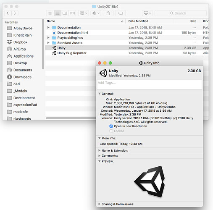Click the Edit Tags toolbar icon
This screenshot has width=213, height=210.
tap(121, 13)
